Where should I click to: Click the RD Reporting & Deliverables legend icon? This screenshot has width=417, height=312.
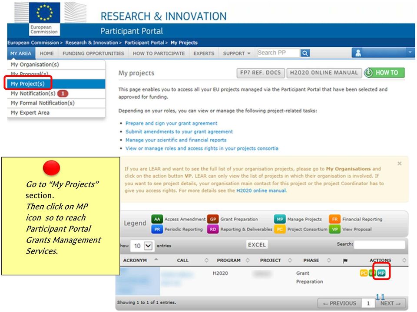[213, 230]
